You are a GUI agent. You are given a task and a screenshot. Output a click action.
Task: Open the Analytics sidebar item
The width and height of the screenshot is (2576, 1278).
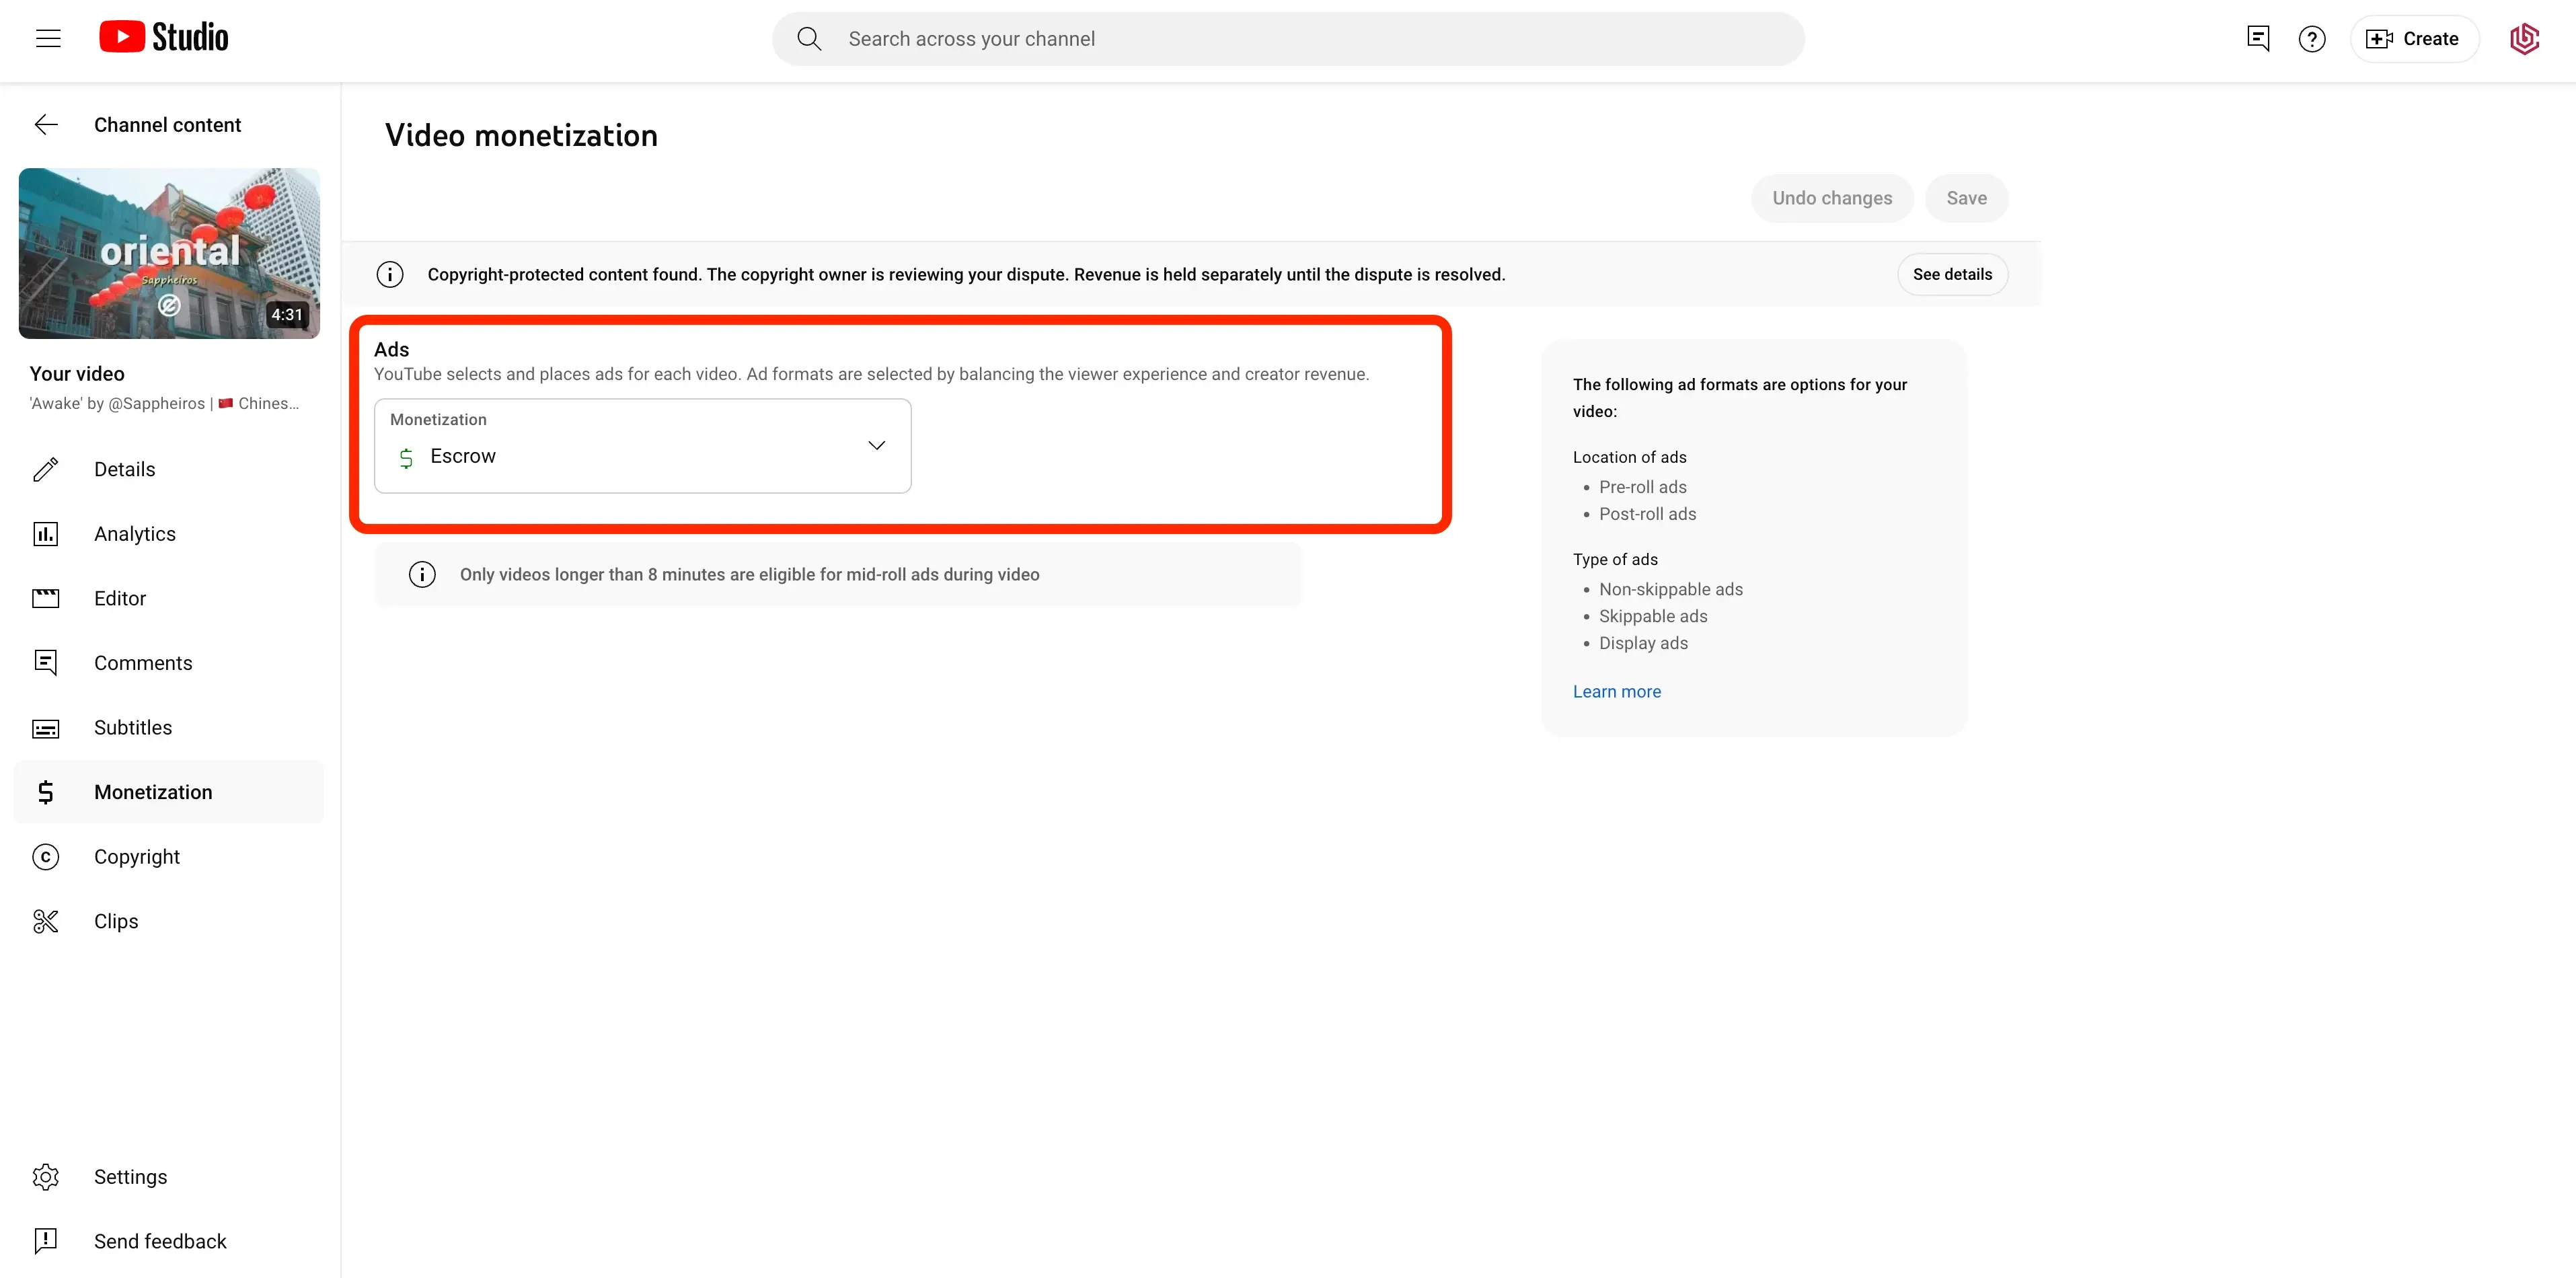[169, 534]
